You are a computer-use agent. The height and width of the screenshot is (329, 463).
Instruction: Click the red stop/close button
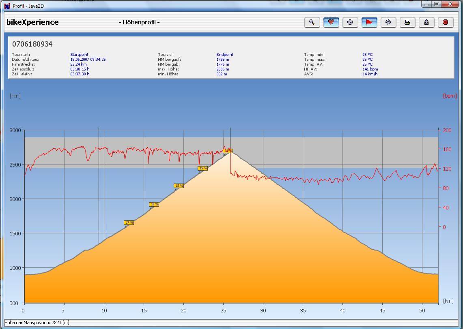[445, 22]
